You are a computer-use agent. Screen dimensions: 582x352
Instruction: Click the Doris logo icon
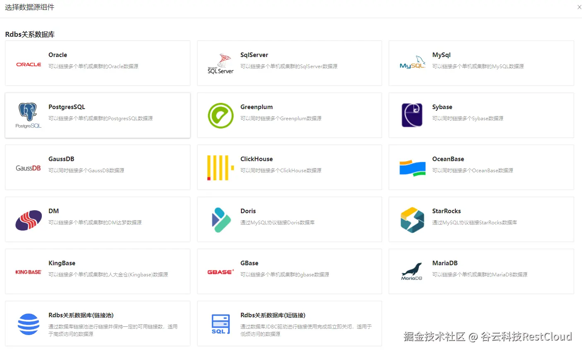coord(221,220)
